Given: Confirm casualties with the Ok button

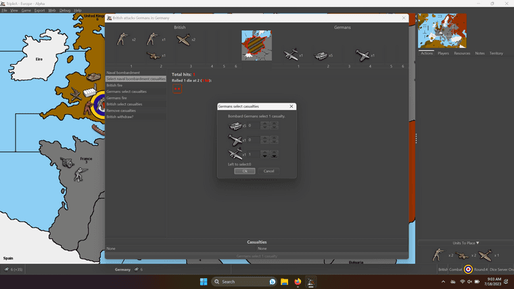Looking at the screenshot, I should click(244, 171).
